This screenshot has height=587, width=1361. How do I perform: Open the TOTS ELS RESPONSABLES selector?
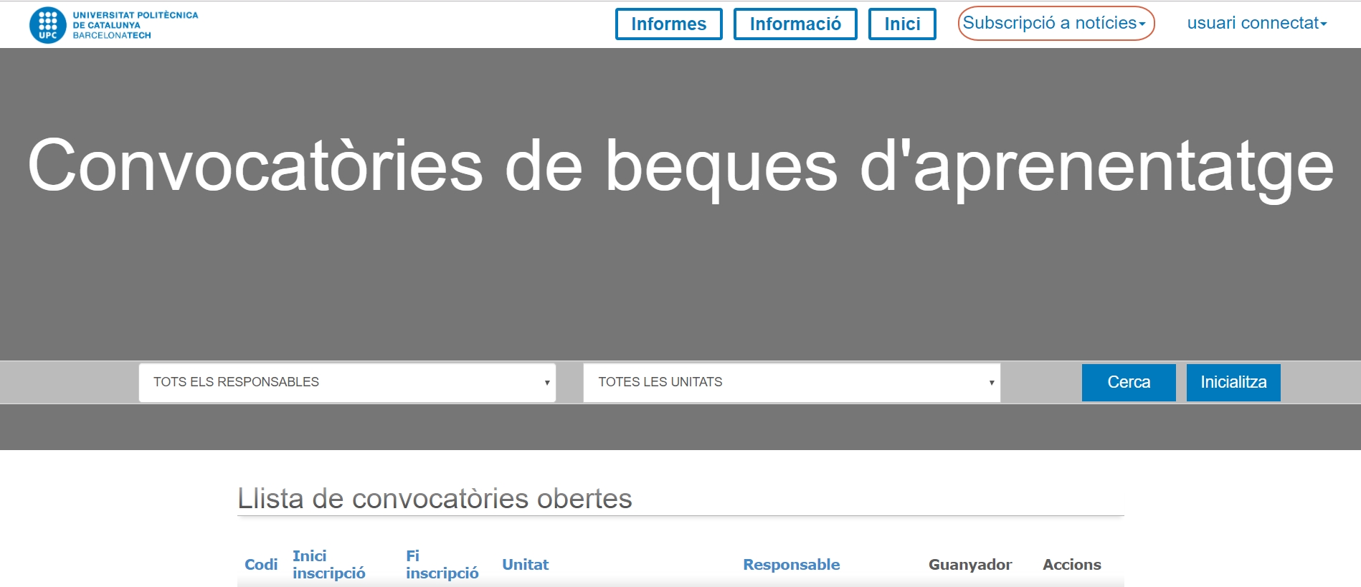coord(347,382)
